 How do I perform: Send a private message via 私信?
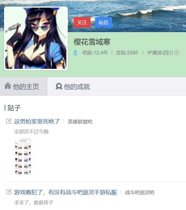[104, 22]
